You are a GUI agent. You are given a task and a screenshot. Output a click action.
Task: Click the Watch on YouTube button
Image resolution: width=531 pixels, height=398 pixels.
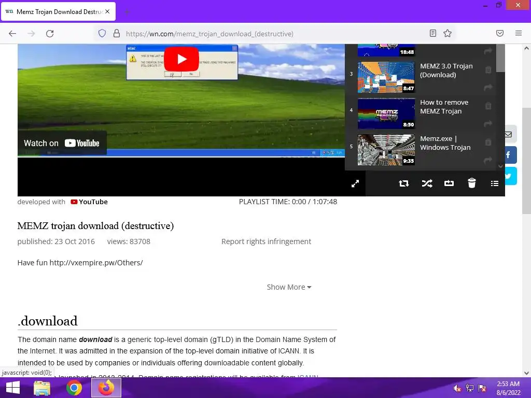62,143
